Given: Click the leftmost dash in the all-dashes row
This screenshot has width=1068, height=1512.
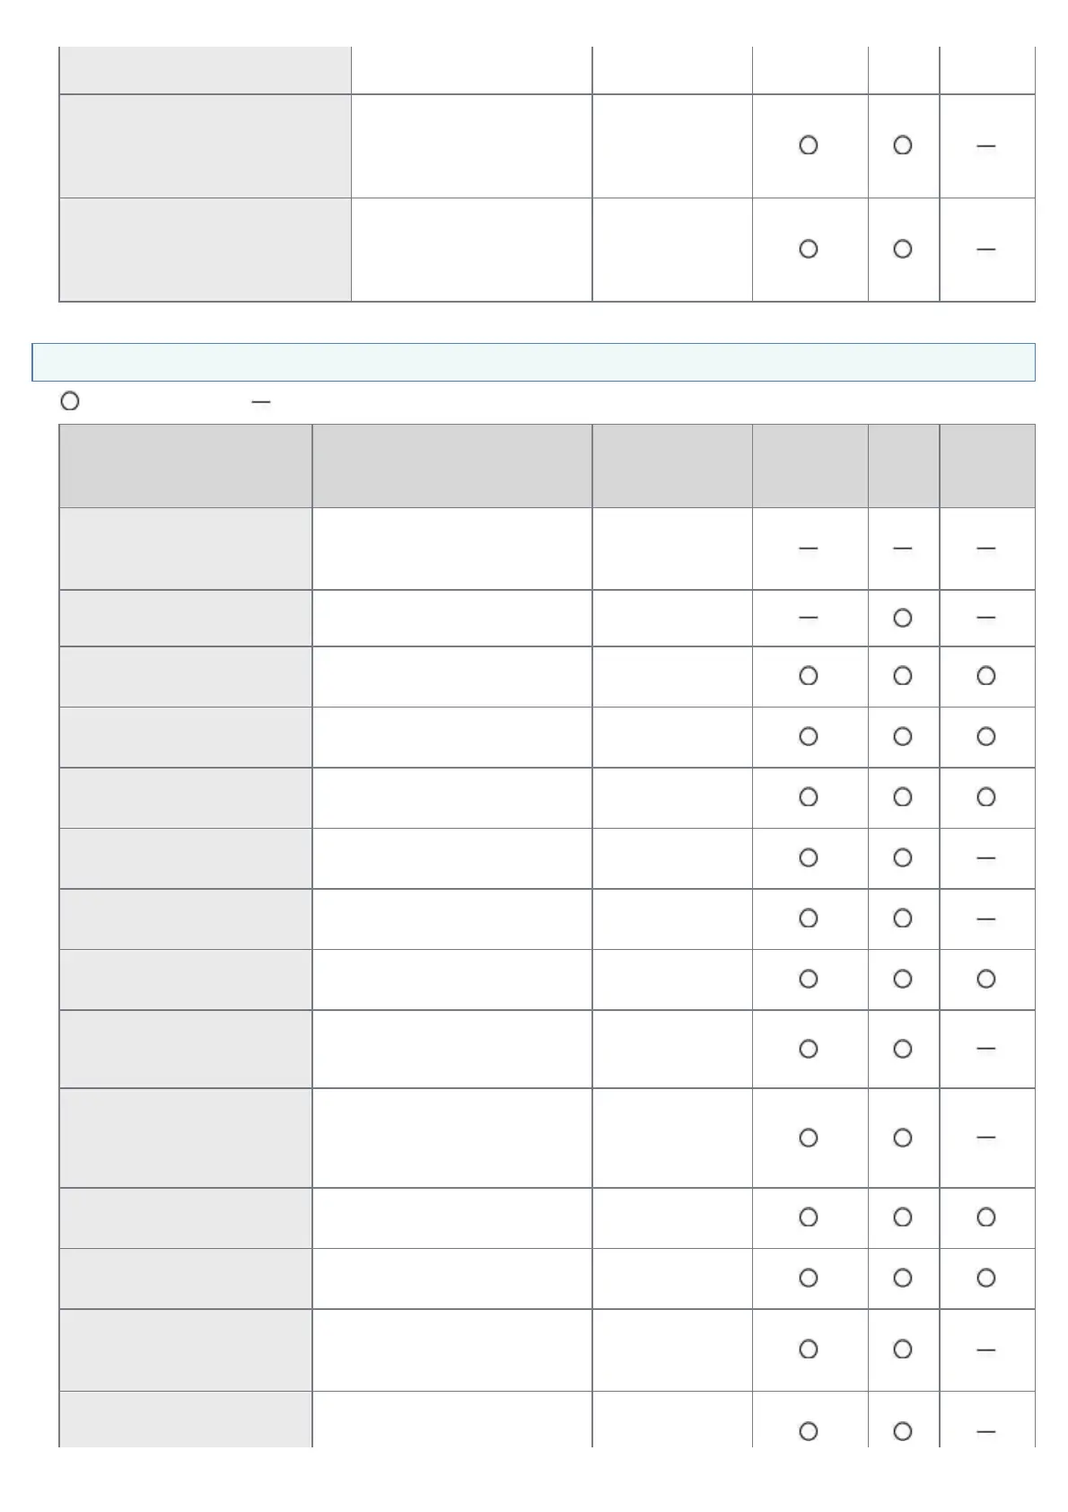Looking at the screenshot, I should 808,548.
